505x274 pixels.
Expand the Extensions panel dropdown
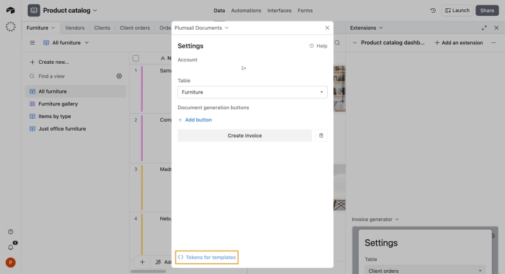pos(366,28)
